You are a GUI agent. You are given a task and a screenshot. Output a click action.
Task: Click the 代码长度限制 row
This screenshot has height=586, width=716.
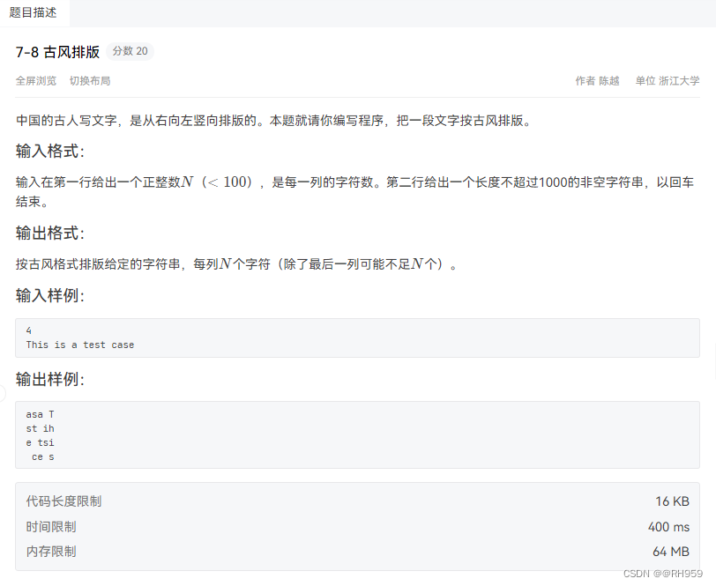(62, 501)
